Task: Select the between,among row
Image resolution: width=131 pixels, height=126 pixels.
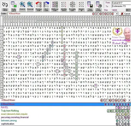Action: point(65,121)
